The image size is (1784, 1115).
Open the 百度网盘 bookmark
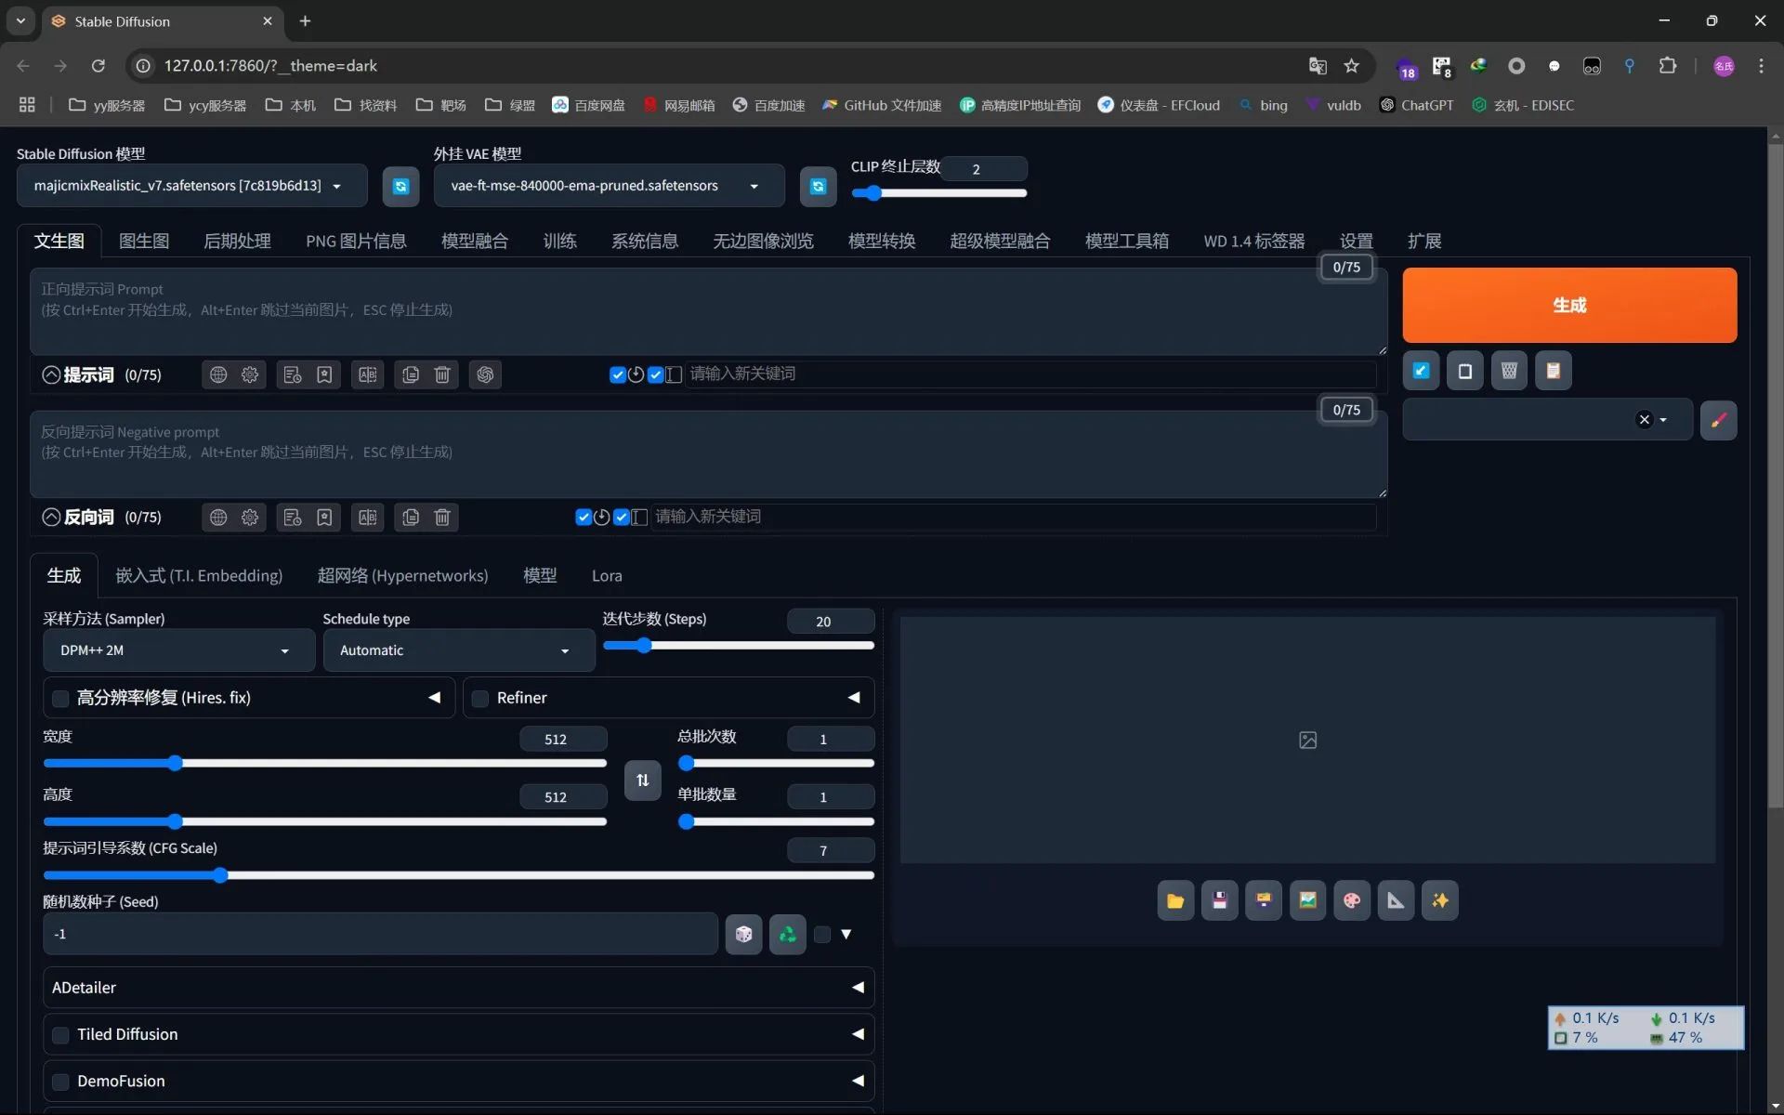point(588,105)
